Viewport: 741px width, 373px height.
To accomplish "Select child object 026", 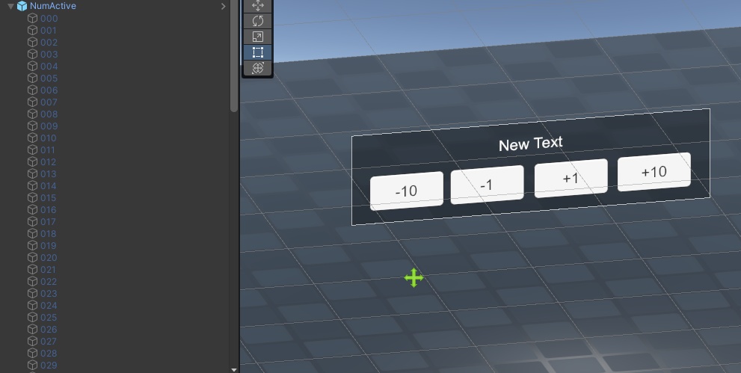I will click(49, 330).
